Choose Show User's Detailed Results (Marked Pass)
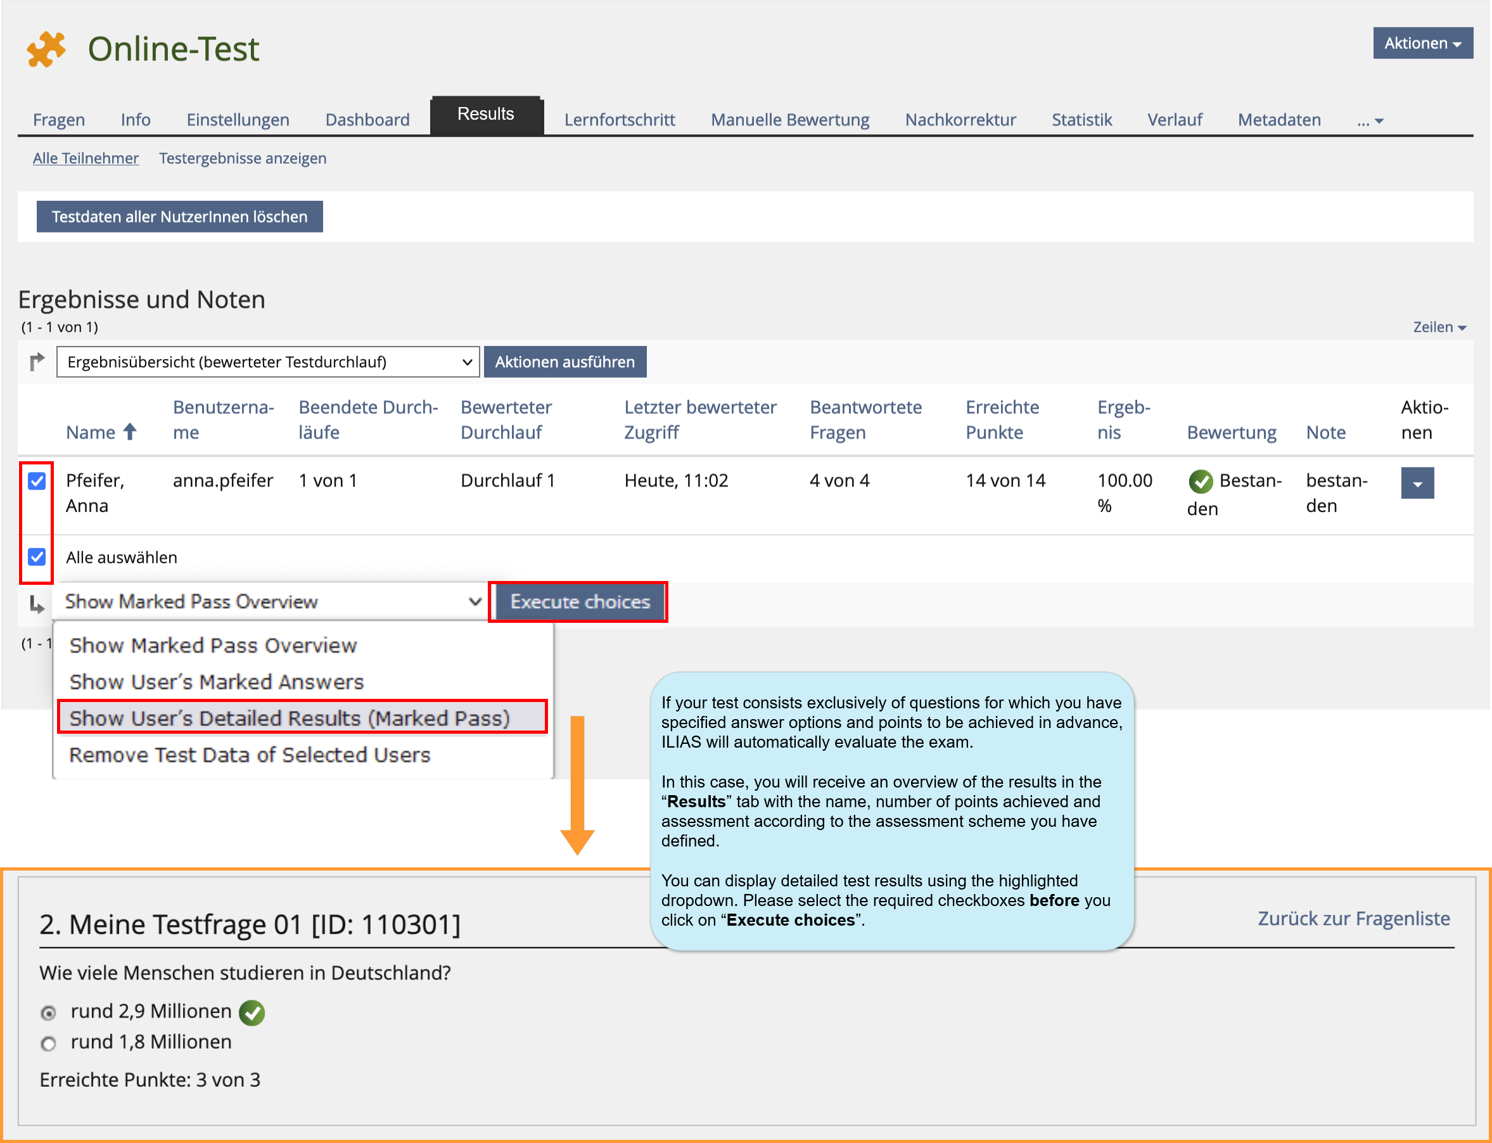 pyautogui.click(x=303, y=718)
